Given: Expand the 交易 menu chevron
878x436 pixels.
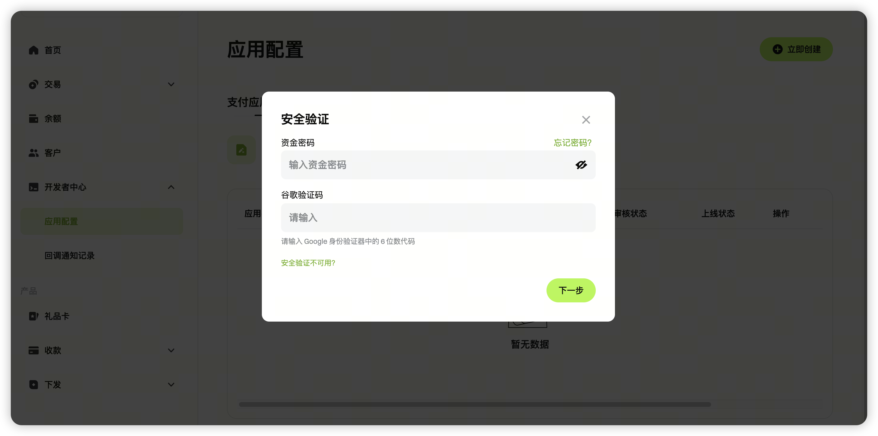Looking at the screenshot, I should click(171, 84).
